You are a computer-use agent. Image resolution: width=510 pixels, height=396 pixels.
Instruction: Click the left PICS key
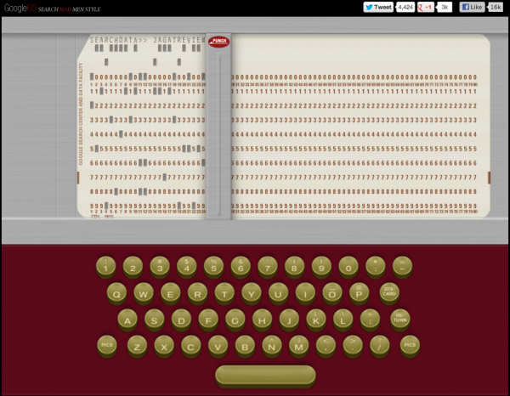click(x=107, y=346)
